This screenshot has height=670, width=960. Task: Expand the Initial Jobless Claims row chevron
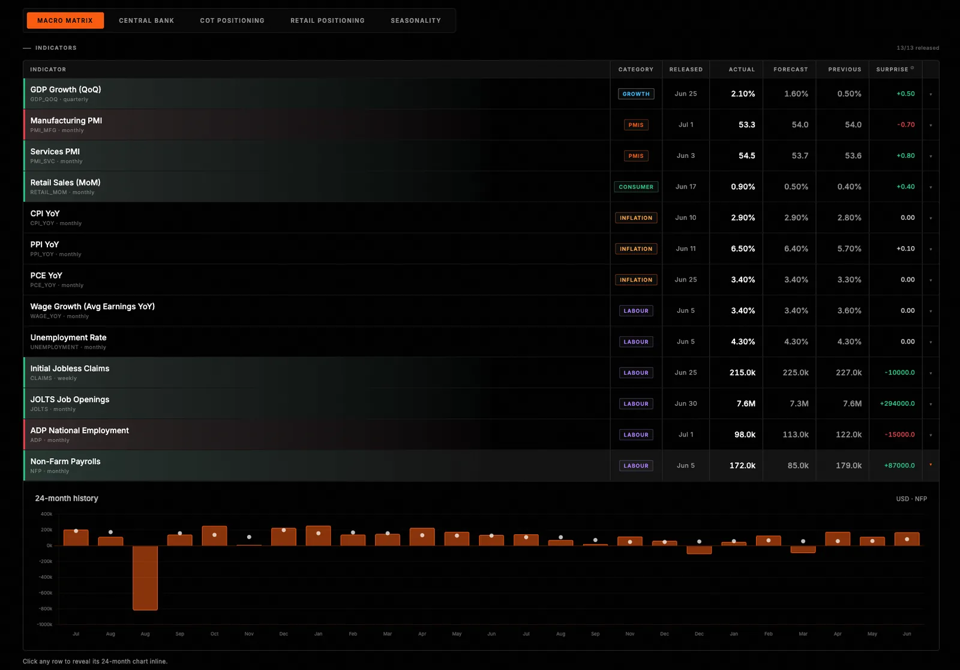pyautogui.click(x=931, y=373)
